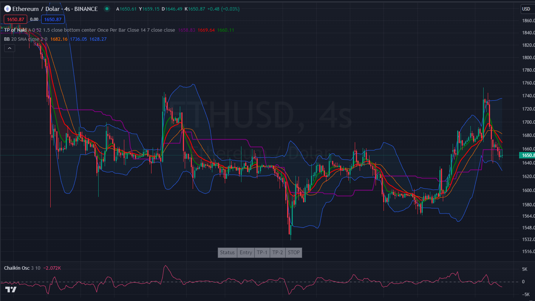Click the open value A1650.61
The height and width of the screenshot is (301, 535).
click(126, 9)
